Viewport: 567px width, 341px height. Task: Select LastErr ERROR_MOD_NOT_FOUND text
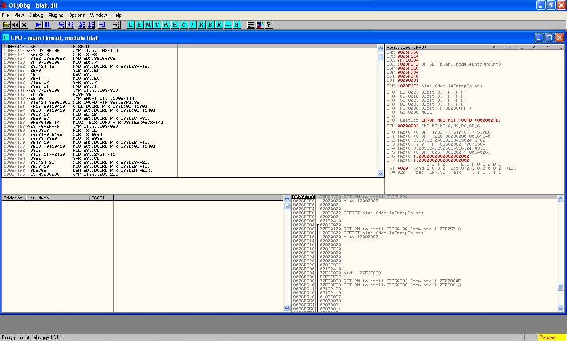click(x=450, y=120)
